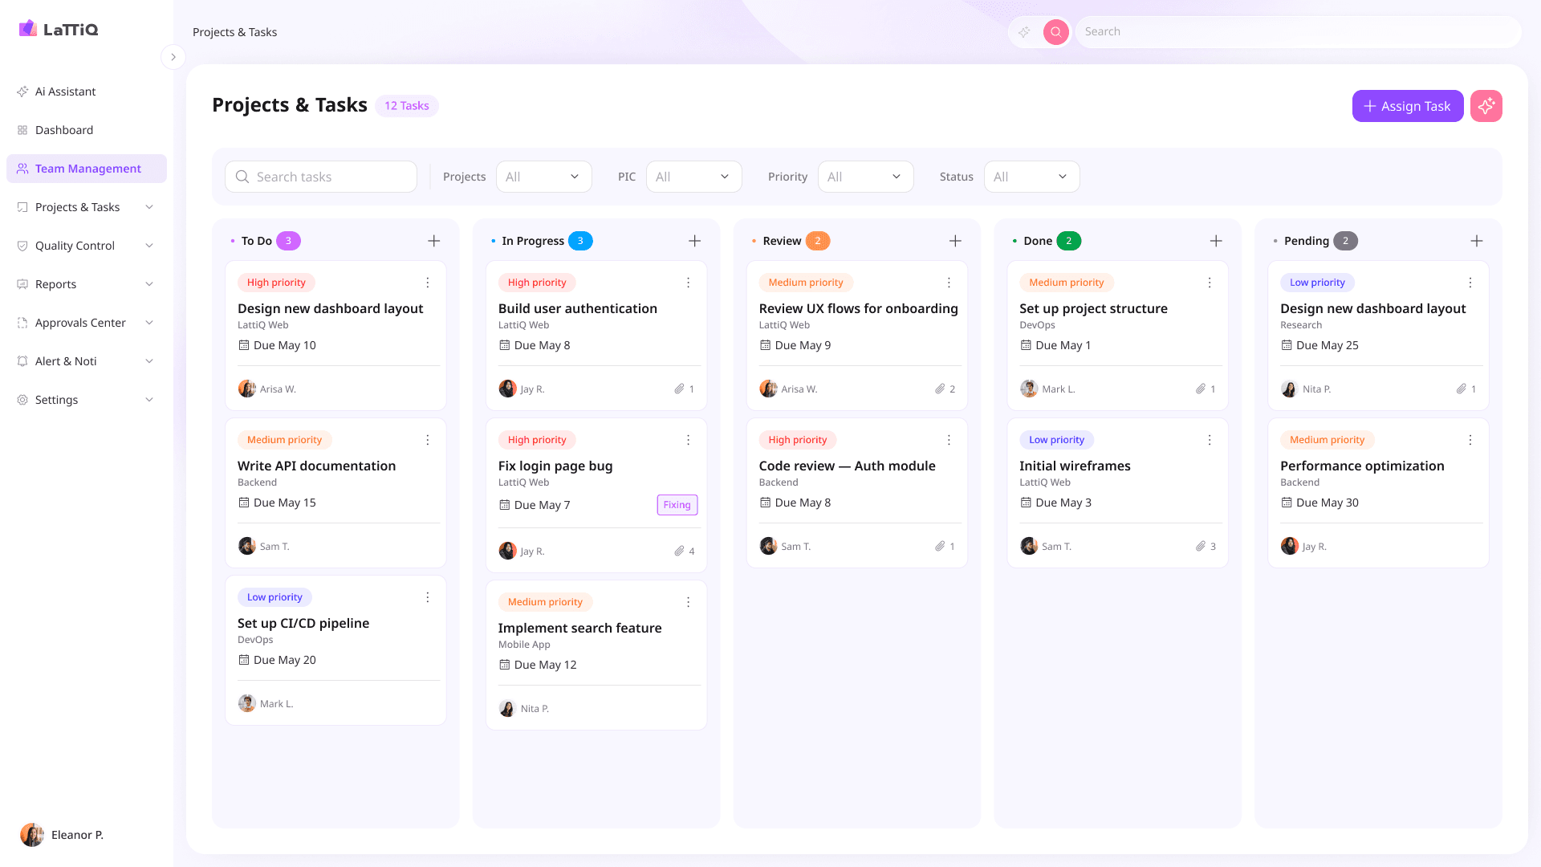The height and width of the screenshot is (867, 1541).
Task: Open options for Build user authentication card
Action: tap(688, 283)
